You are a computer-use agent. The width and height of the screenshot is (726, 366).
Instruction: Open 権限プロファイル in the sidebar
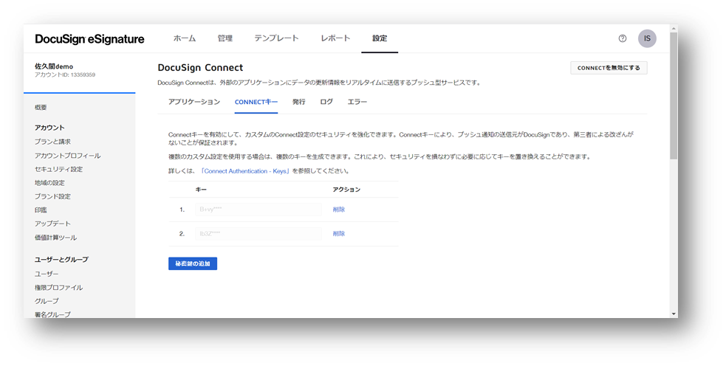tap(59, 287)
